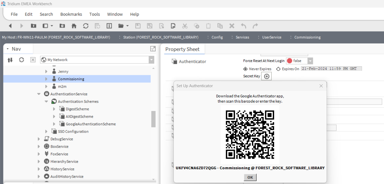Select SSO Configuration in the tree
Viewport: 384px width, 184px height.
(x=73, y=132)
